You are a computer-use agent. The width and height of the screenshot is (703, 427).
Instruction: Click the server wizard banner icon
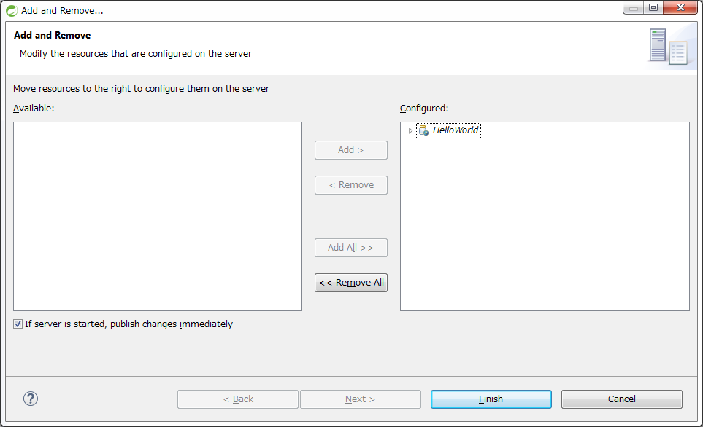[667, 47]
